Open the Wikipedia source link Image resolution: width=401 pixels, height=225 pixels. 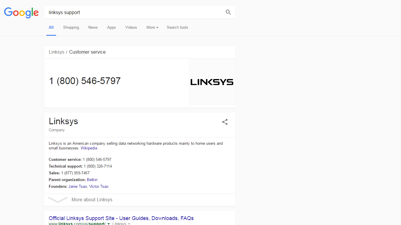(89, 148)
